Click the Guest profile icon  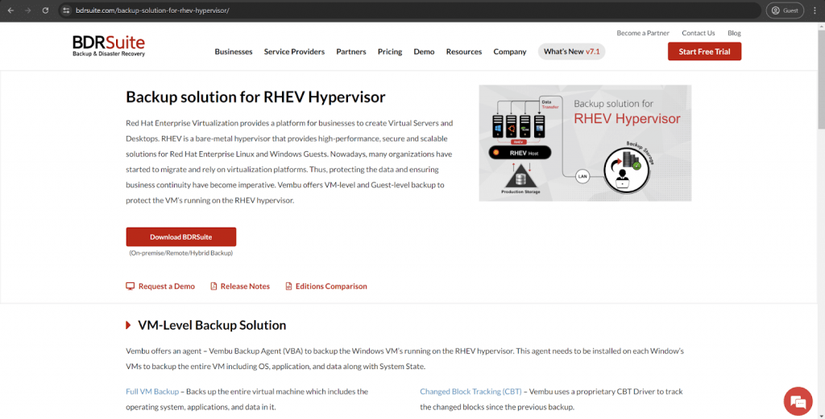[x=784, y=10]
